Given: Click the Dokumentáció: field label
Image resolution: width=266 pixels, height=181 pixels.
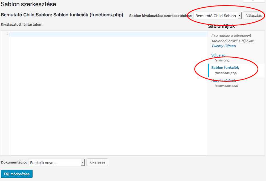Looking at the screenshot, I should click(14, 162).
